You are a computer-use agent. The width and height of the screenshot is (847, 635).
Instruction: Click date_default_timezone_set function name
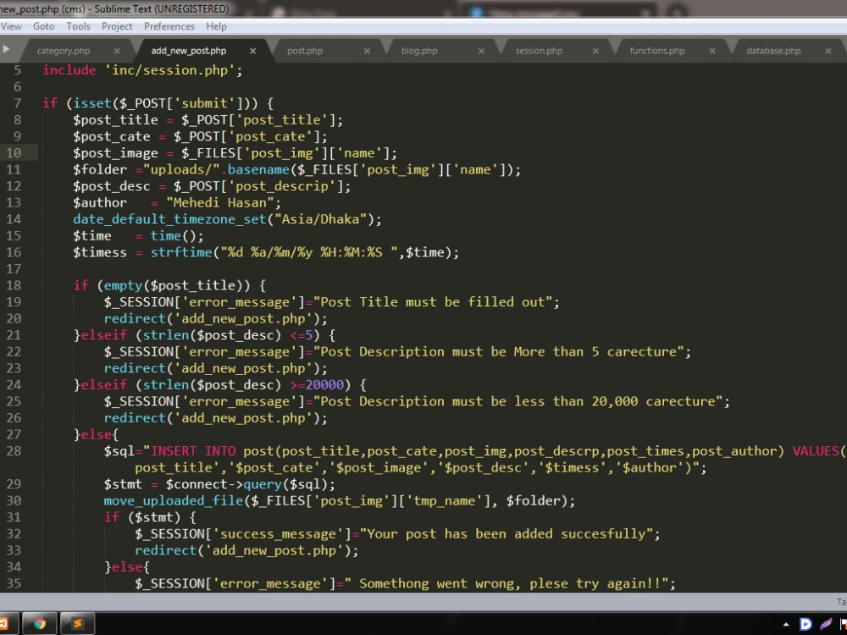click(x=169, y=219)
